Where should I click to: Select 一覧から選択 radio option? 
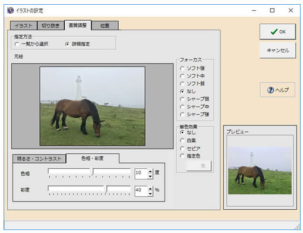pos(31,44)
